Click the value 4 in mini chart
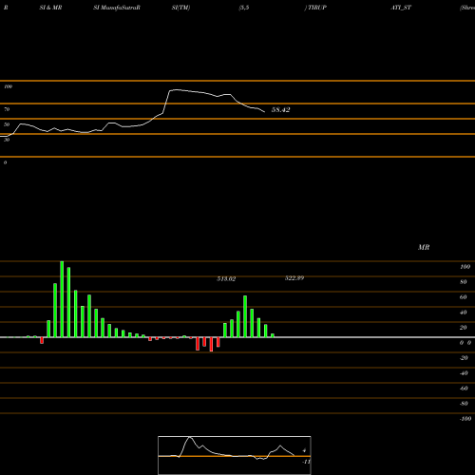Image resolution: width=475 pixels, height=475 pixels. click(304, 450)
